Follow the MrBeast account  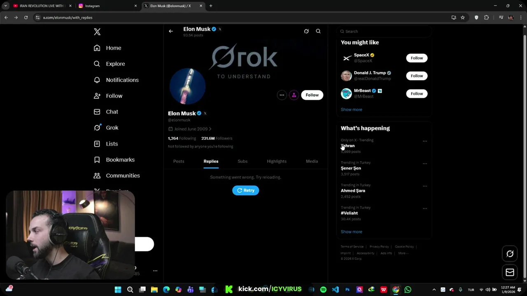point(417,94)
